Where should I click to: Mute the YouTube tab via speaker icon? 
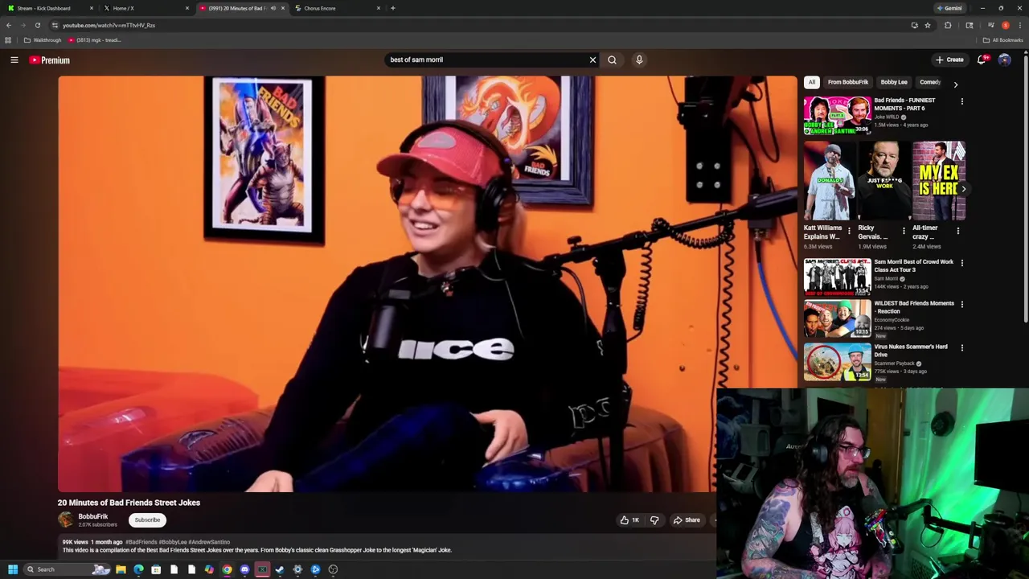coord(273,8)
